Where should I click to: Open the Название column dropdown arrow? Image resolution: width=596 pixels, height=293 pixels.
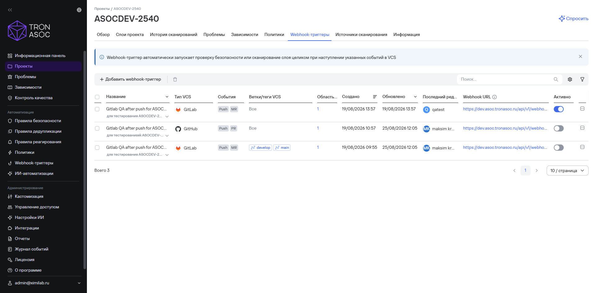(x=167, y=97)
